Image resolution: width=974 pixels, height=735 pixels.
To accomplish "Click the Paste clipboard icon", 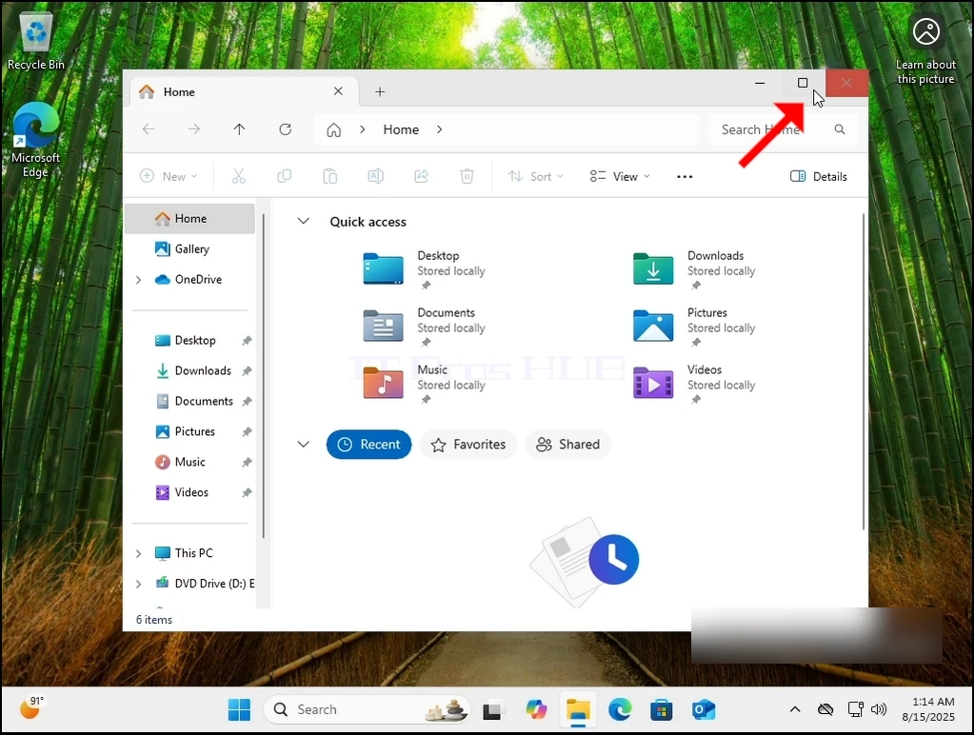I will tap(329, 176).
